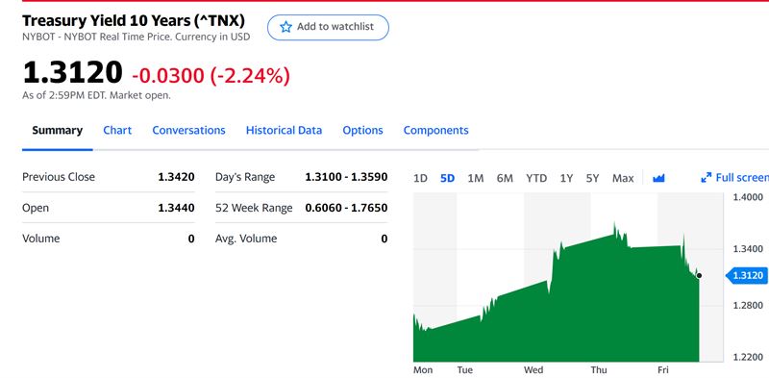
Task: Open the Historical Data tab
Action: click(284, 130)
